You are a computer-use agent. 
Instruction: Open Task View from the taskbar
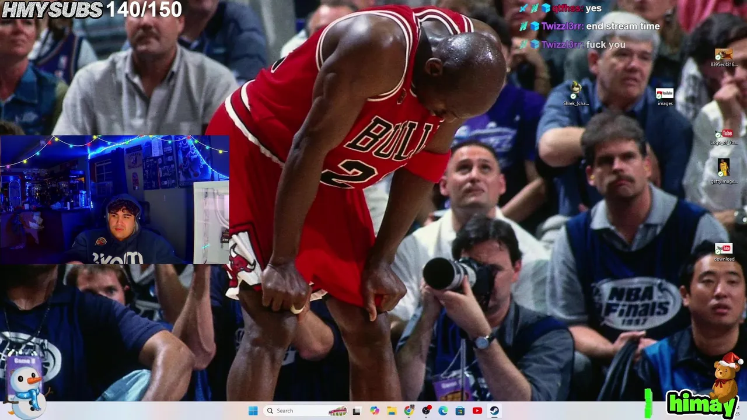pyautogui.click(x=357, y=411)
